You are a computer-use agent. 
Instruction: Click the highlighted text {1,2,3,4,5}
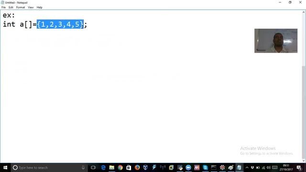[60, 24]
